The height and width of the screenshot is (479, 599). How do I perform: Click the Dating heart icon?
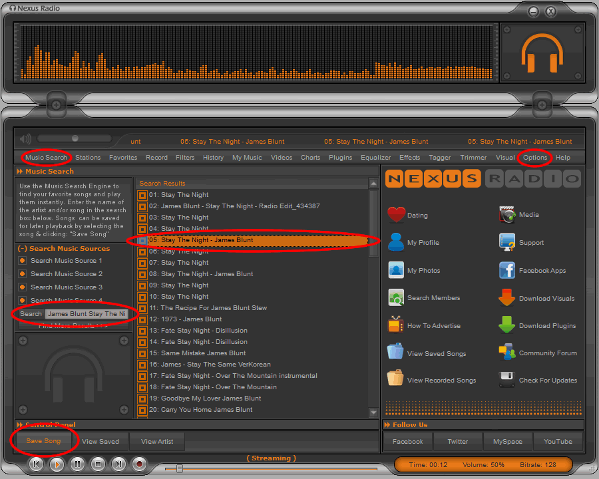click(397, 215)
